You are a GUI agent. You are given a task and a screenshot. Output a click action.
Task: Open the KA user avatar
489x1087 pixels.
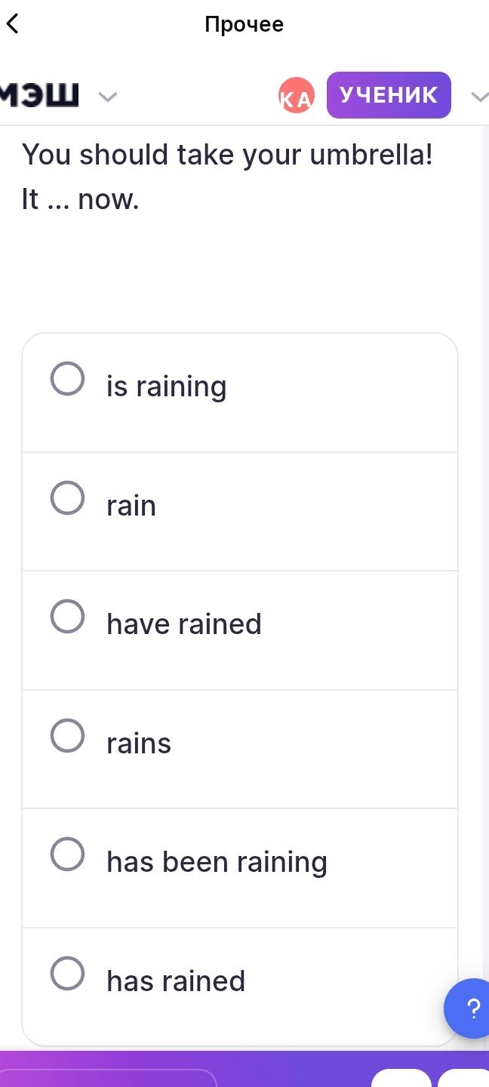[296, 96]
